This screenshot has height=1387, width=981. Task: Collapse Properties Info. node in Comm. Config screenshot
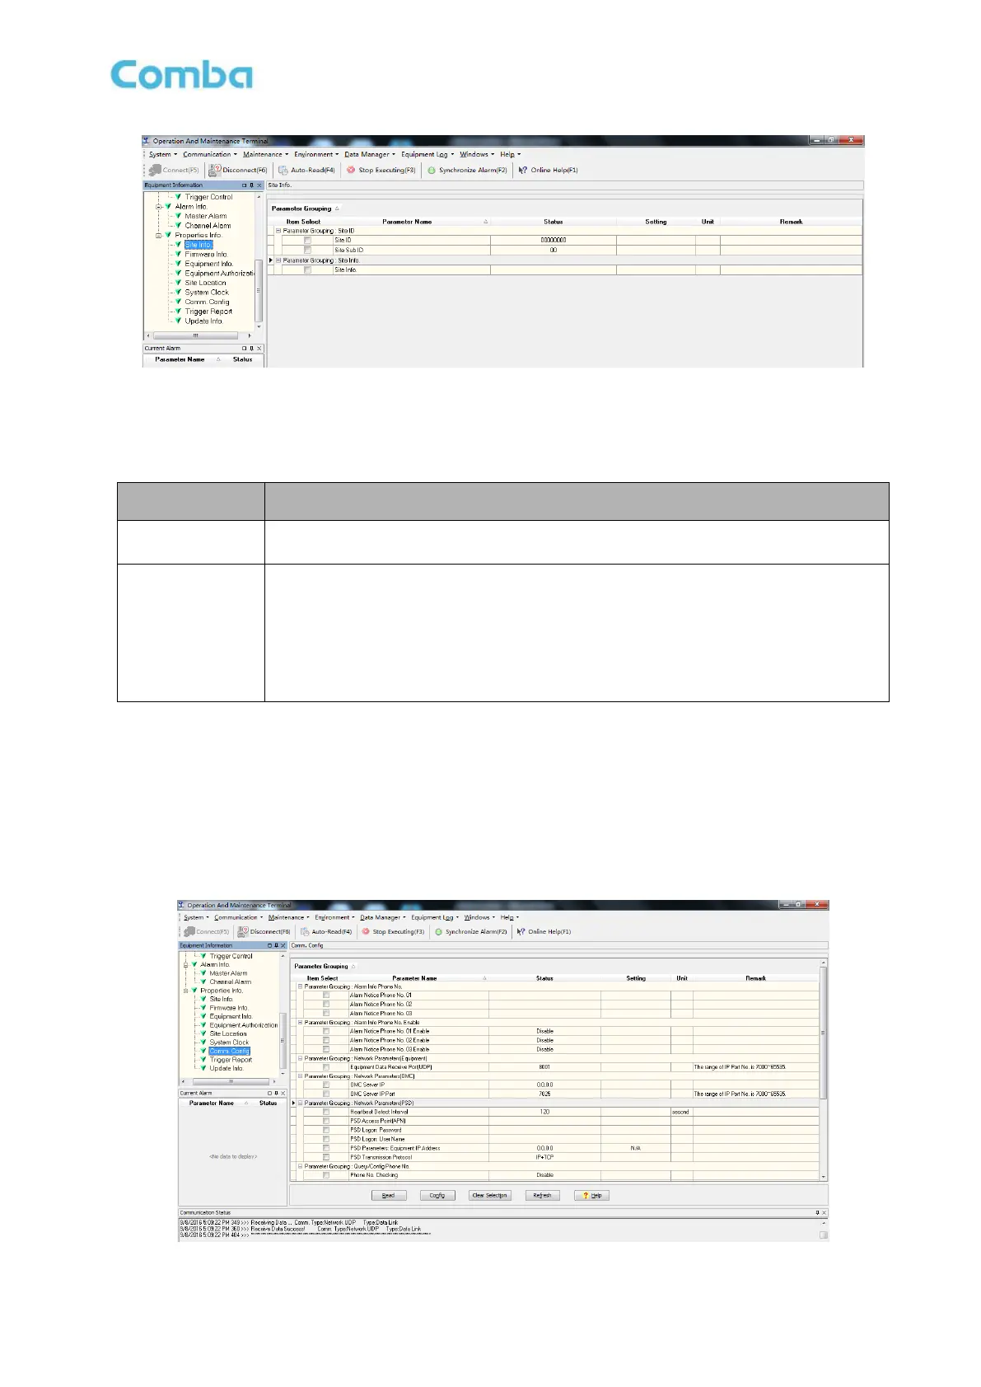[186, 991]
